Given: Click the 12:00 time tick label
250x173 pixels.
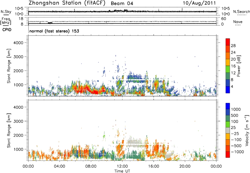Looking at the screenshot, I should (x=122, y=166).
